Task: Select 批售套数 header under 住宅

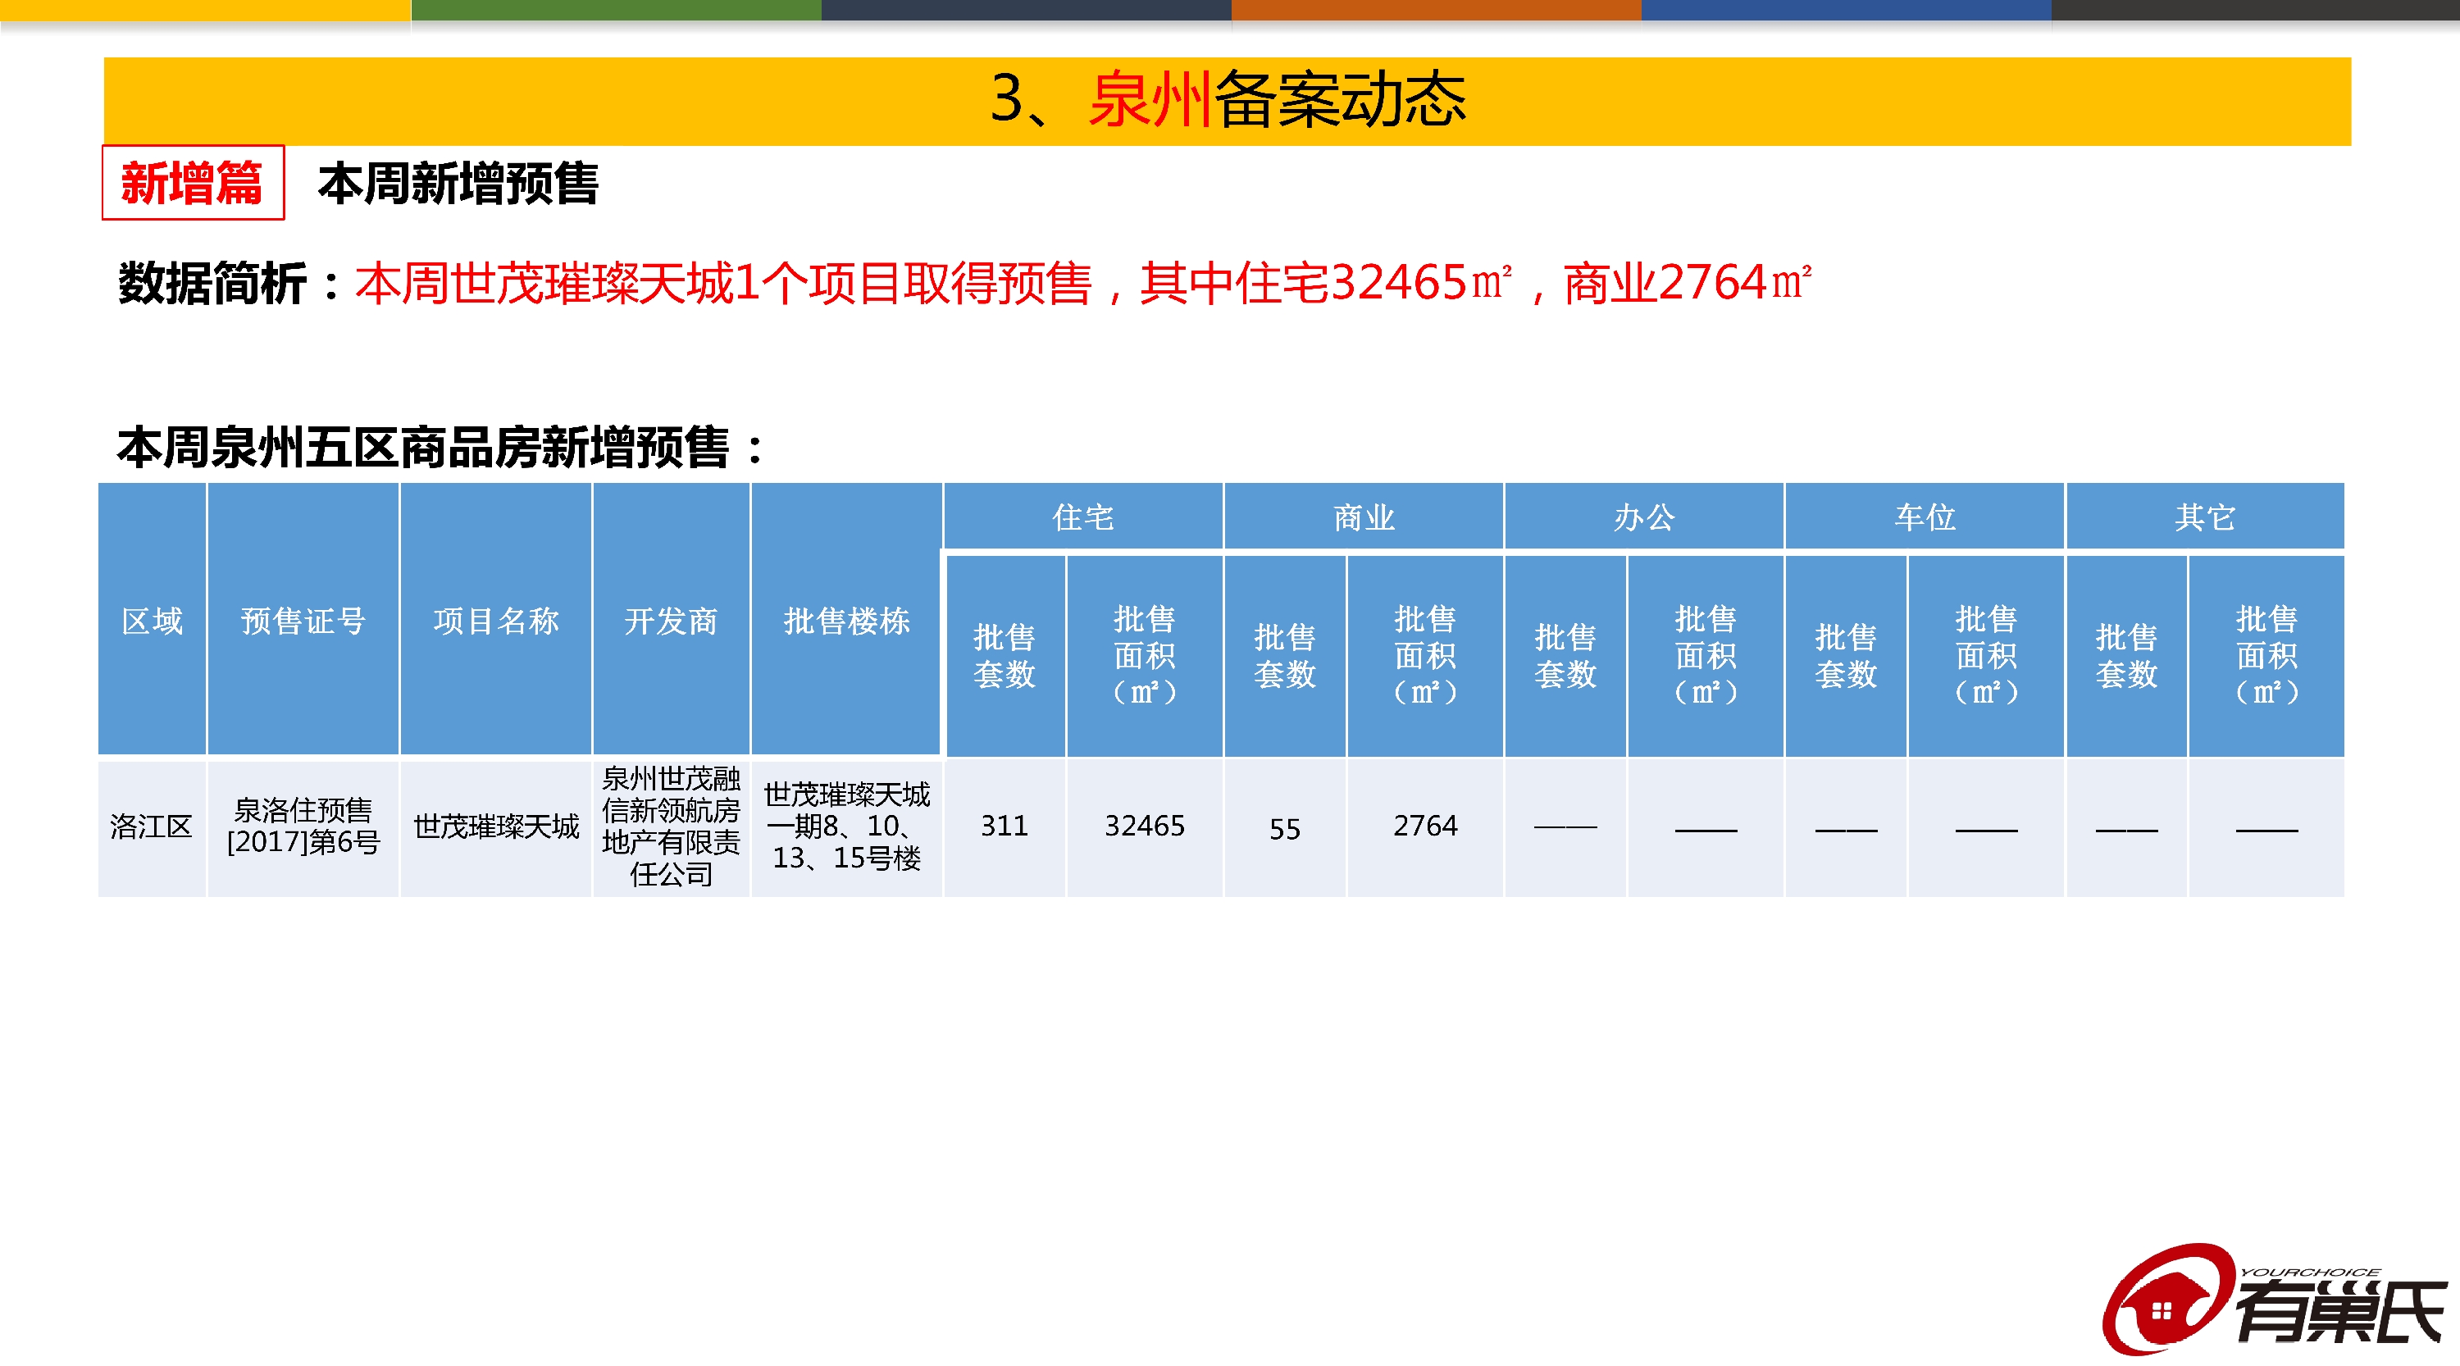Action: [1004, 656]
